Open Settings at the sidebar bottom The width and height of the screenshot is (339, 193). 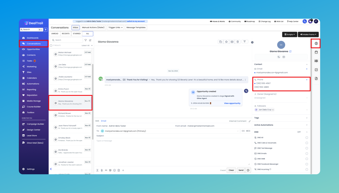[x=31, y=169]
